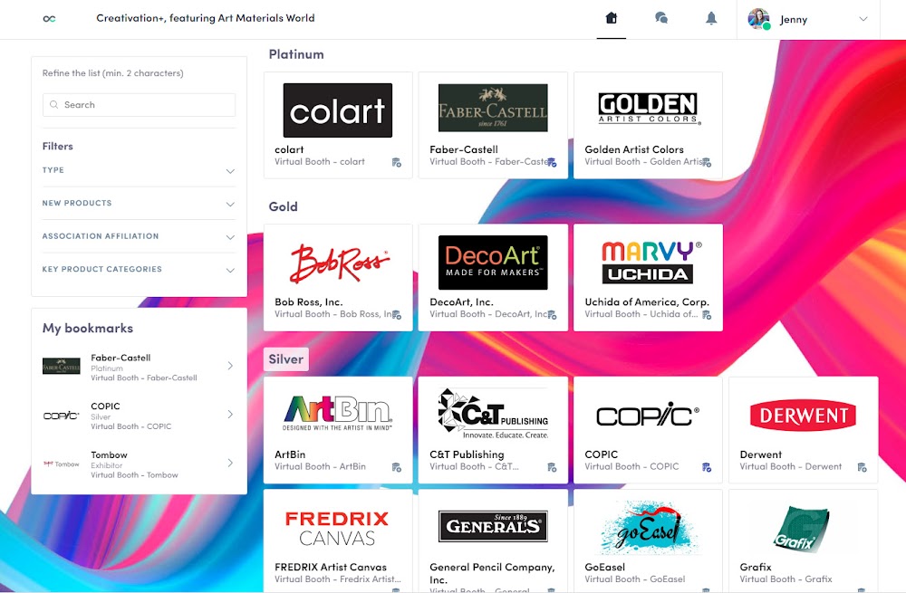
Task: Toggle bookmark on Uchida of America card
Action: tap(707, 315)
